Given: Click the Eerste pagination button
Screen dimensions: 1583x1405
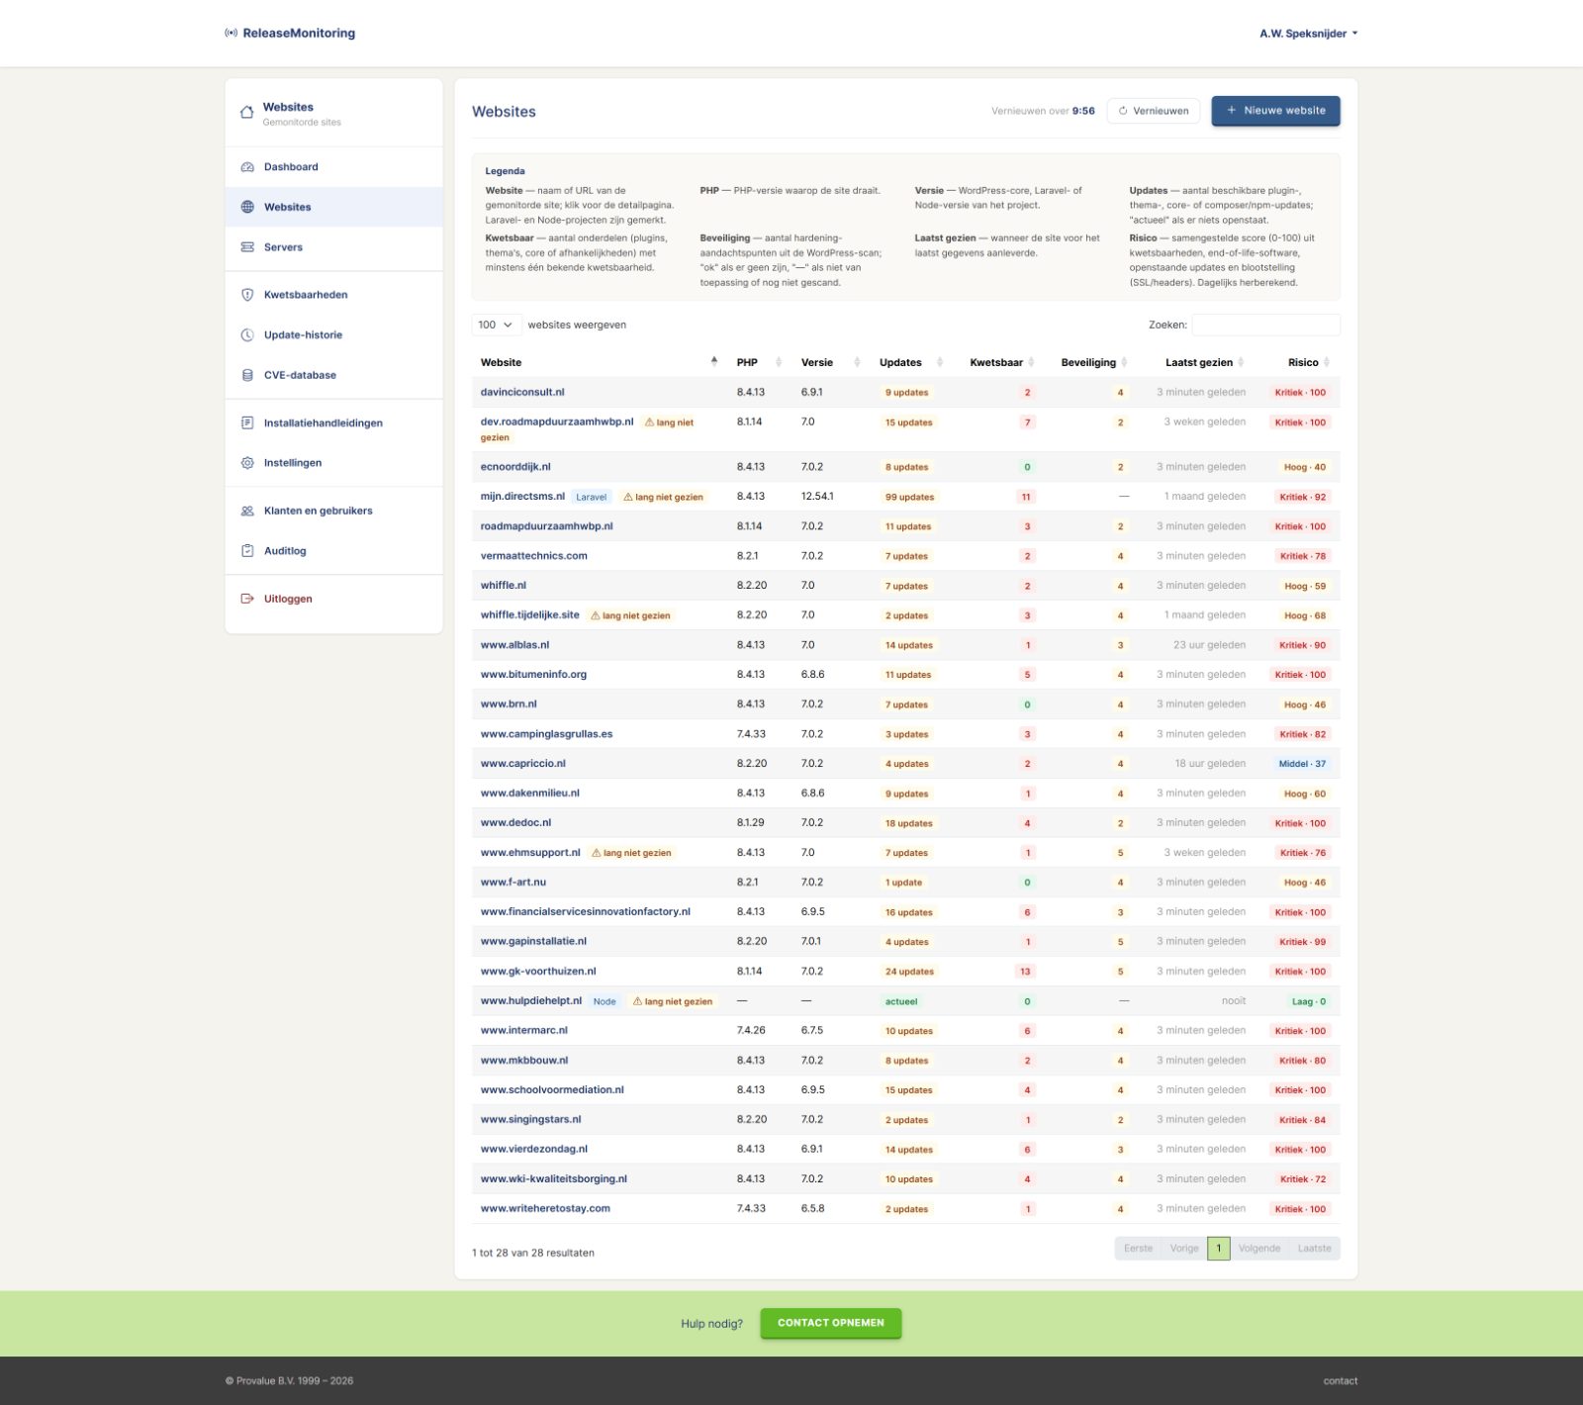Looking at the screenshot, I should click(x=1138, y=1249).
